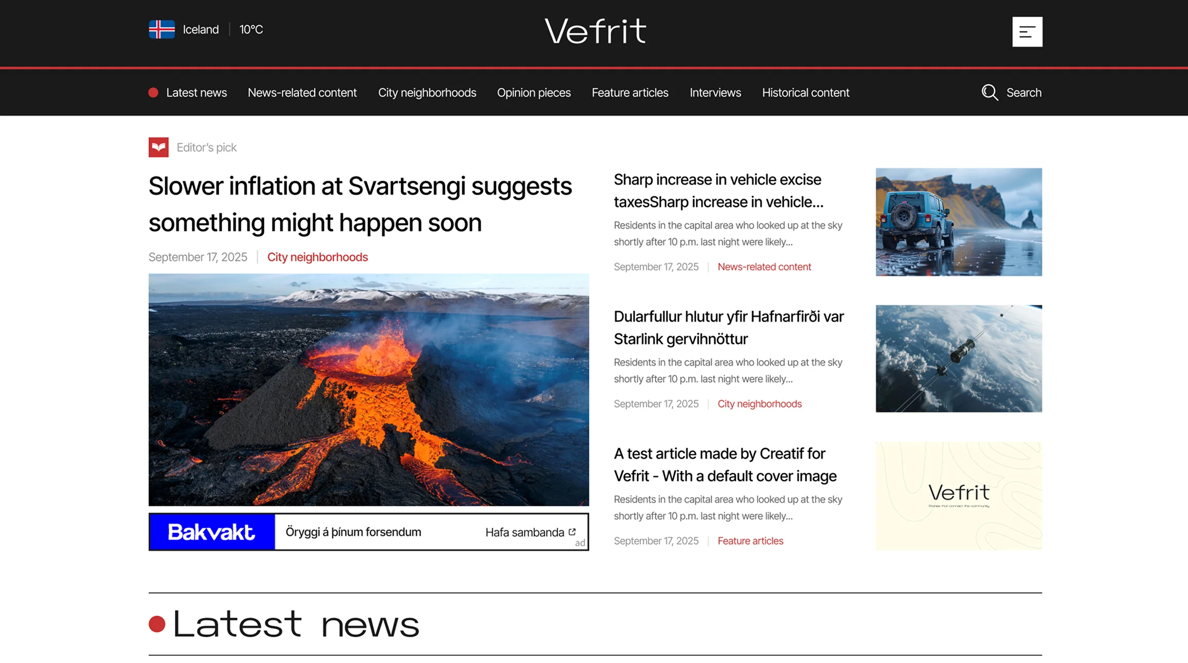Click the red Editor's pick bookmark icon
This screenshot has width=1188, height=663.
(158, 148)
